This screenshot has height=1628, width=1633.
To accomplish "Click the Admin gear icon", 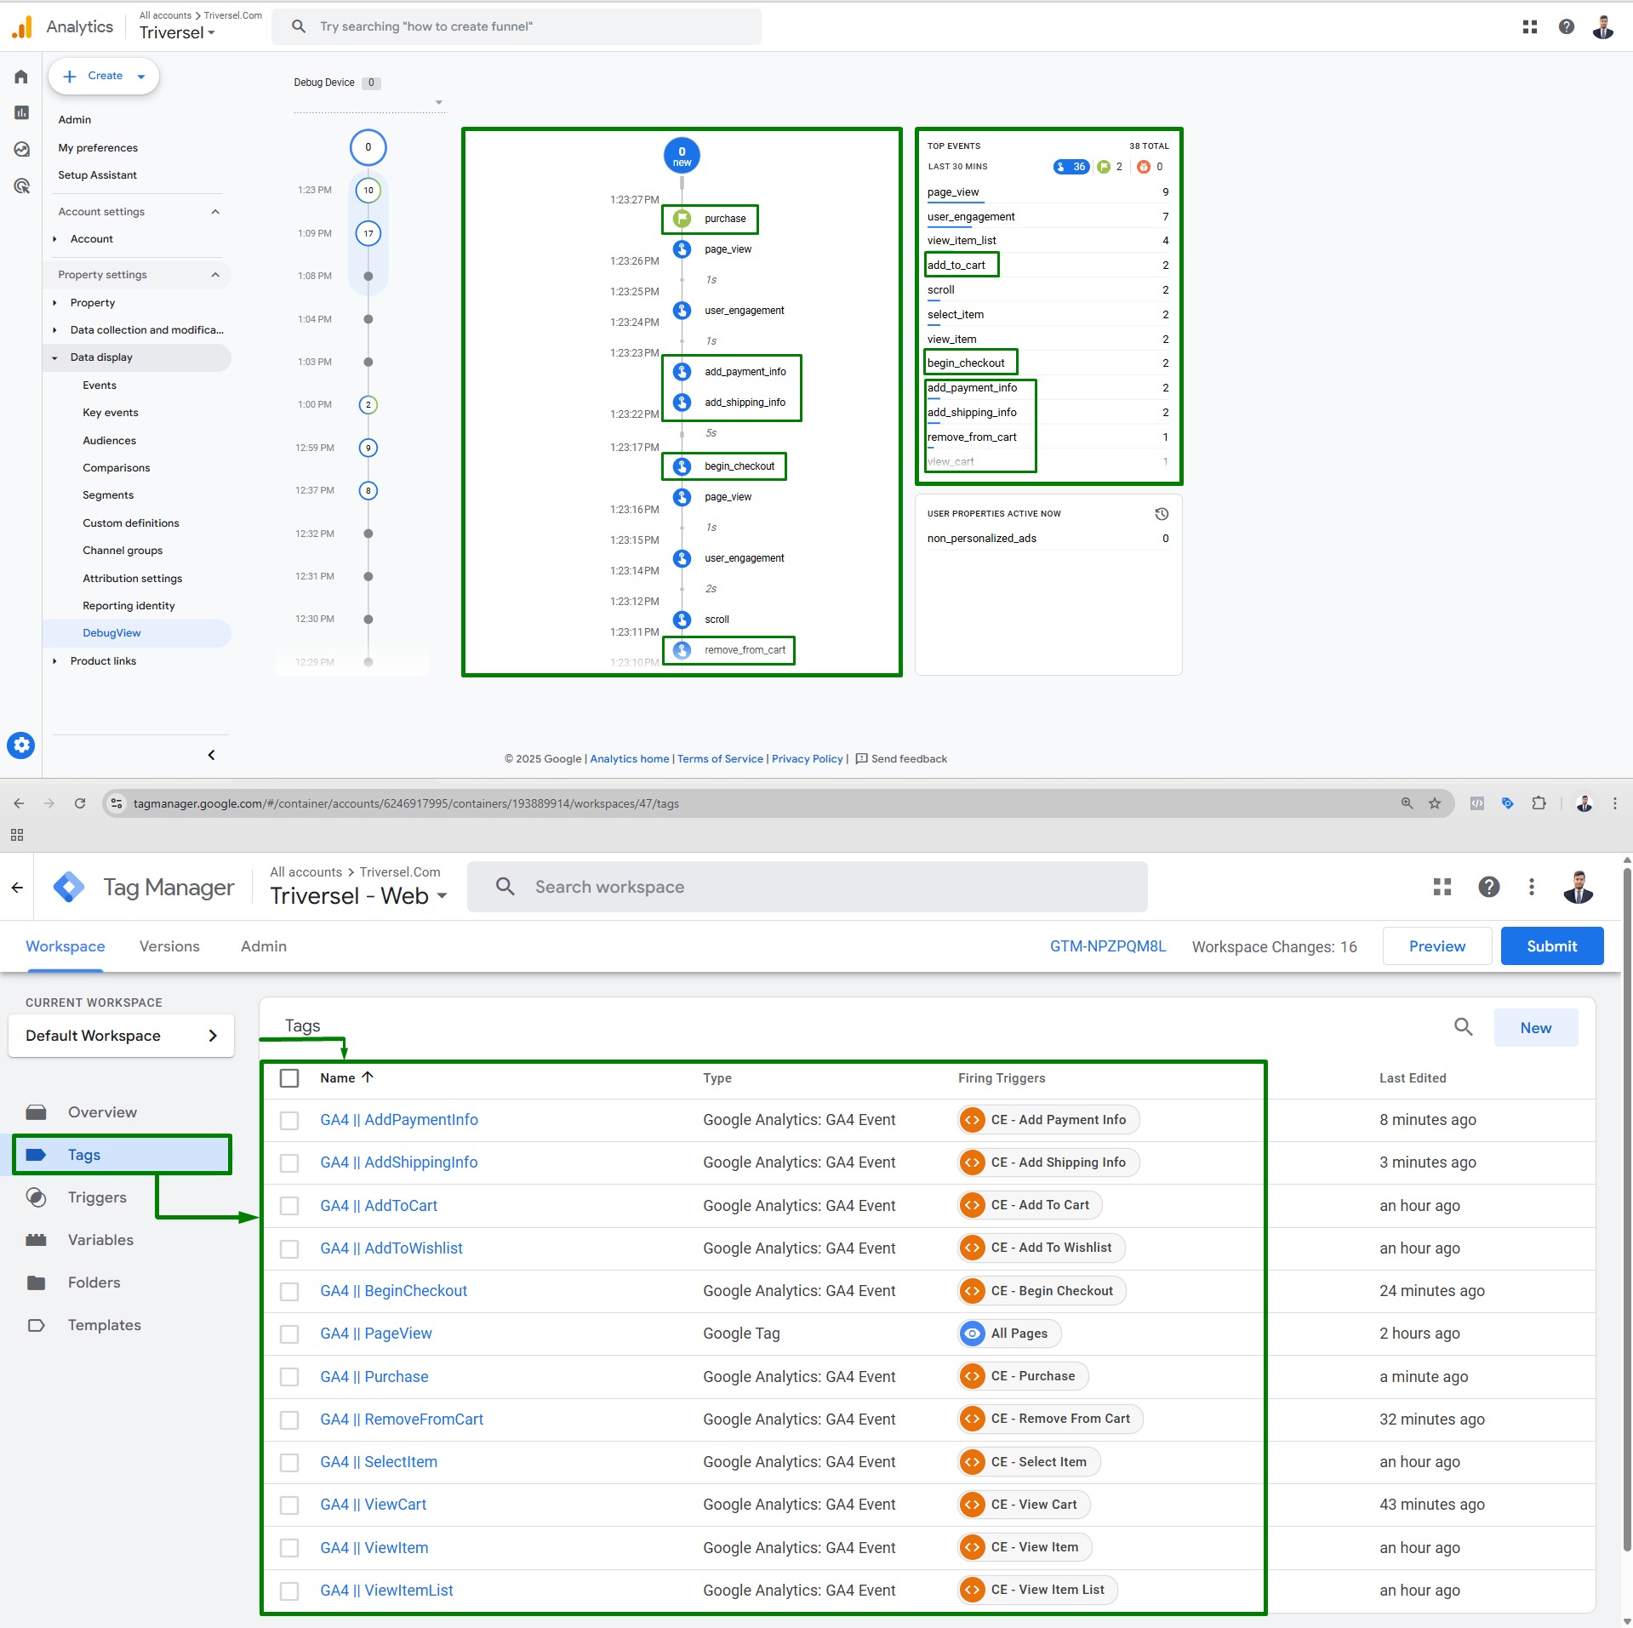I will pos(21,745).
